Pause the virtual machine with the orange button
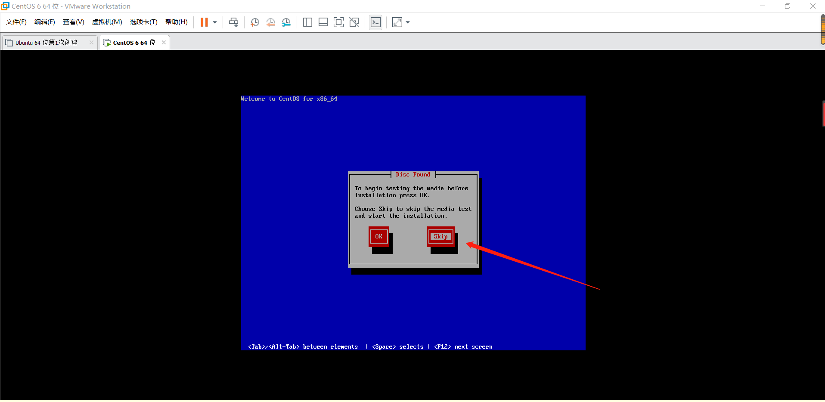Viewport: 825px width, 402px height. 204,22
